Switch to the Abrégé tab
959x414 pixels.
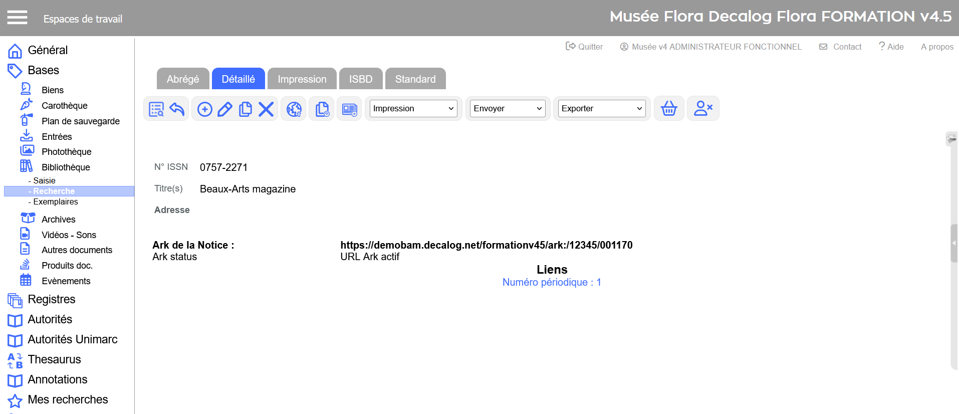[183, 79]
